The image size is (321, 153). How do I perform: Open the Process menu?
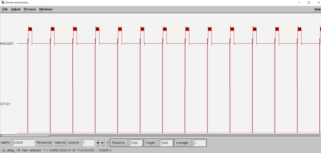[30, 9]
